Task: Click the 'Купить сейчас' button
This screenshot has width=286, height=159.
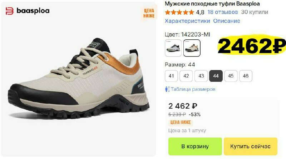Action: pyautogui.click(x=251, y=146)
